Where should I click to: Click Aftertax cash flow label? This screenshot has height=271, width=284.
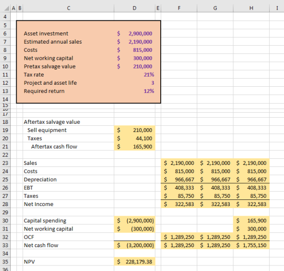pos(54,147)
